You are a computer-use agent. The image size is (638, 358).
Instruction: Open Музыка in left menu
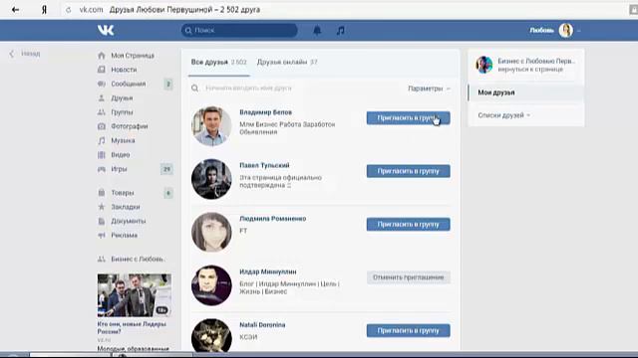[x=123, y=141]
